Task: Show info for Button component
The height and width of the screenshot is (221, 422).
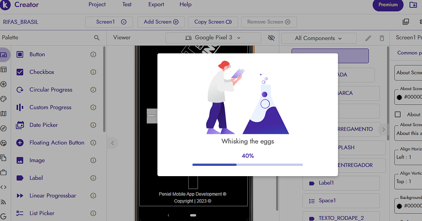Action: [x=93, y=55]
